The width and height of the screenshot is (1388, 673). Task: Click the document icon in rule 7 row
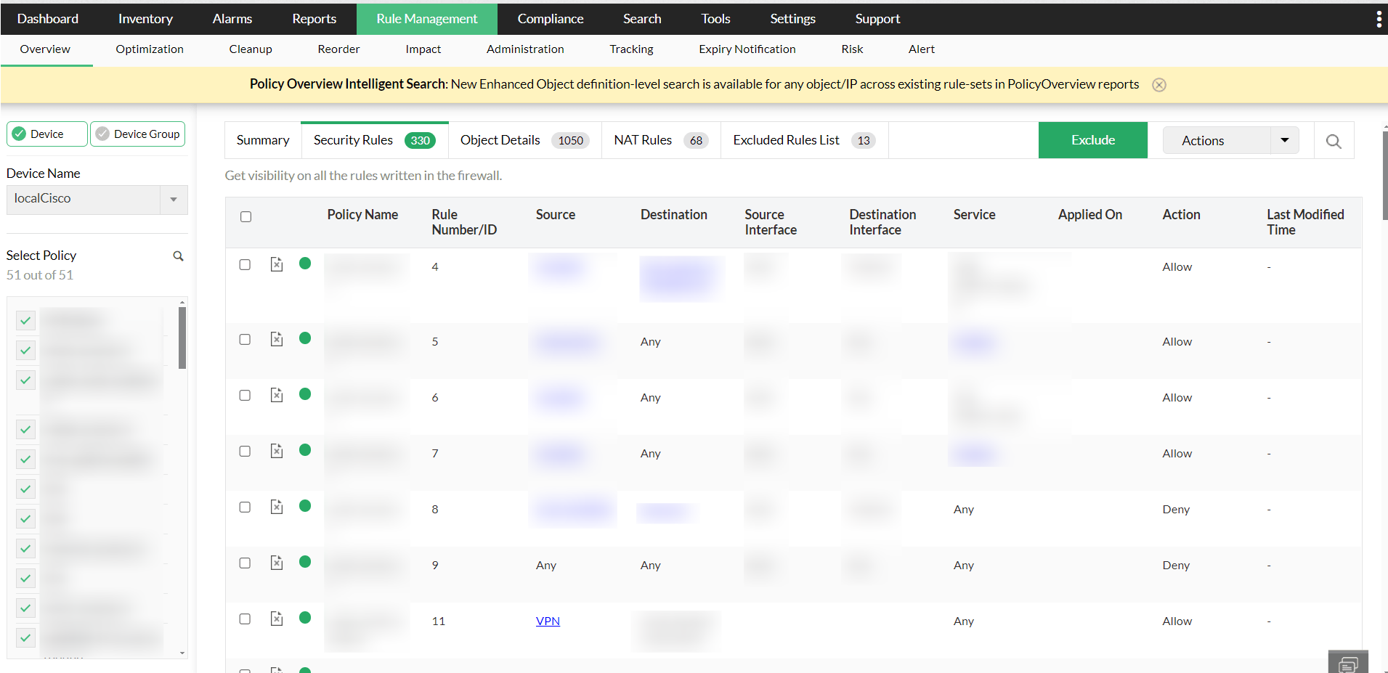277,451
